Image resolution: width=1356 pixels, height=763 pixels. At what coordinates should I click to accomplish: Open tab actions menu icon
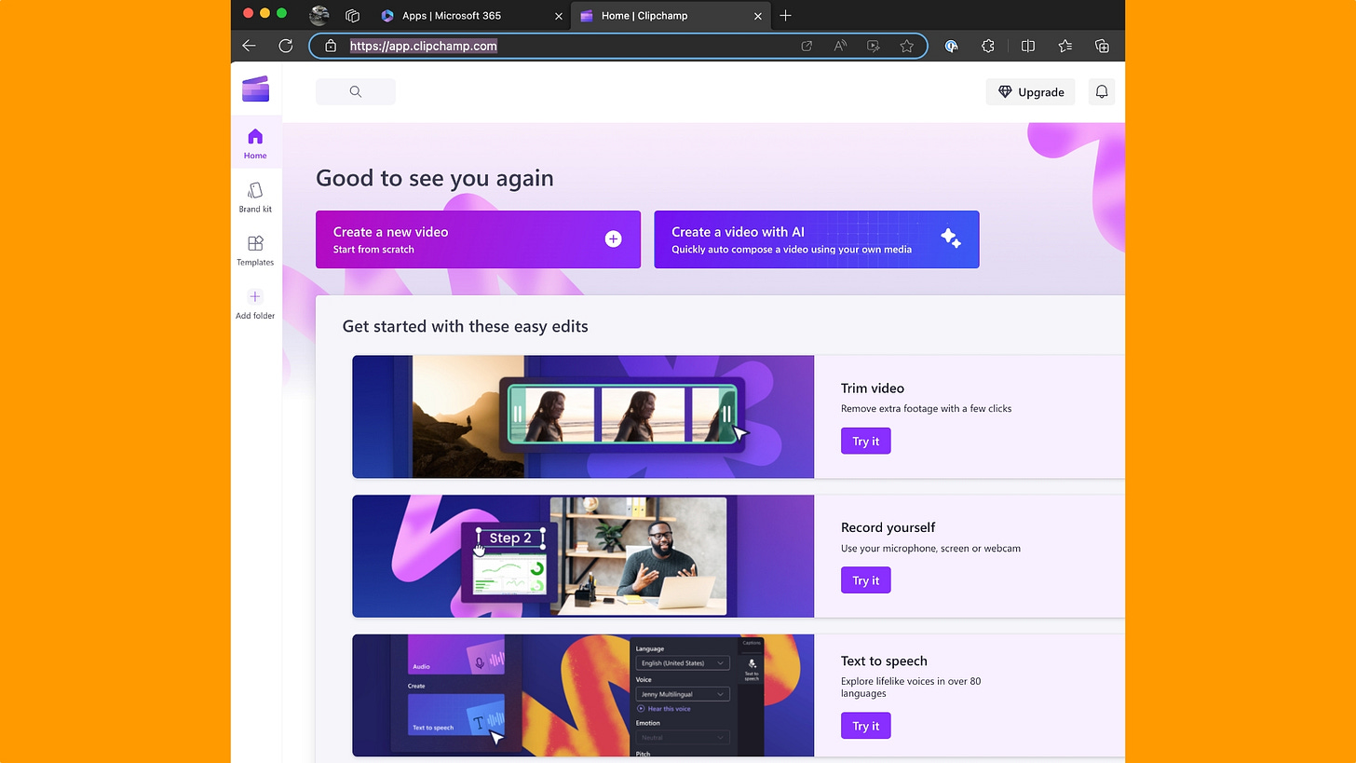point(353,16)
